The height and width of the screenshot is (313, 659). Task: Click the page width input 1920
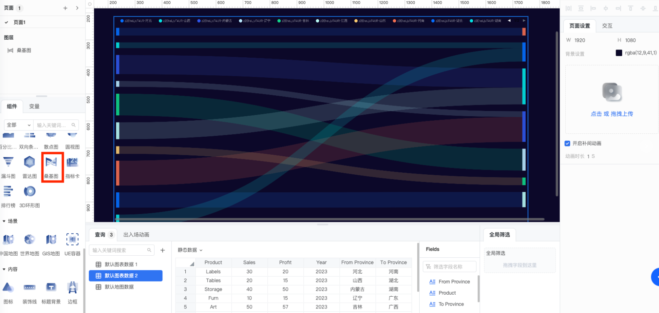tap(580, 41)
